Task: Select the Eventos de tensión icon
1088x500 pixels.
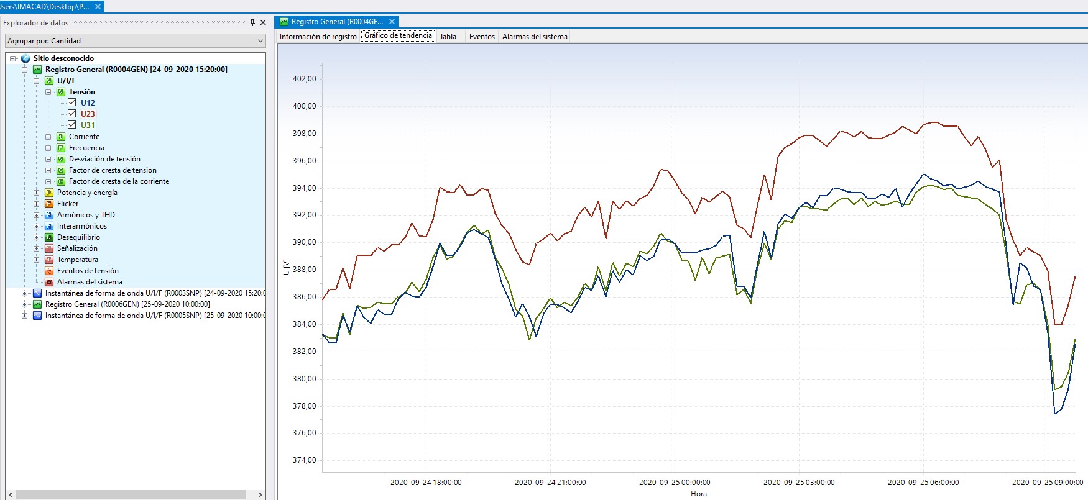Action: 49,271
